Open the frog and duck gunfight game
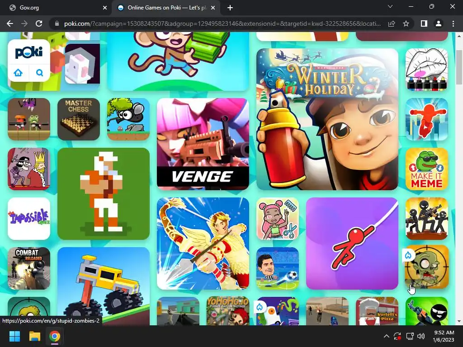Viewport: 463px width, 347px height. point(29,119)
